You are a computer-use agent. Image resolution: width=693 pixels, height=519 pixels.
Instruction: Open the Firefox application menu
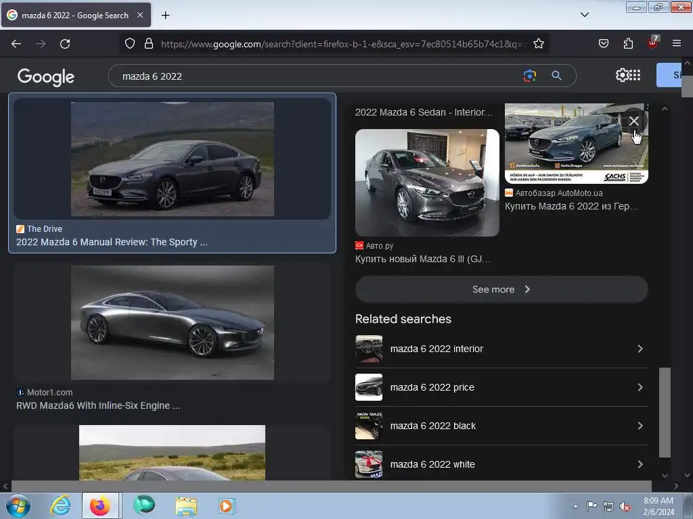coord(677,43)
